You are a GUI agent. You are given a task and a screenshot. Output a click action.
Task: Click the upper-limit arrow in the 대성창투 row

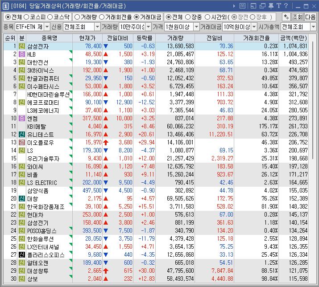[106, 271]
